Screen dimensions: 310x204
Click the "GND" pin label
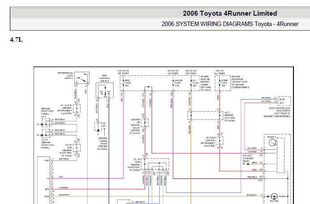coord(47,161)
